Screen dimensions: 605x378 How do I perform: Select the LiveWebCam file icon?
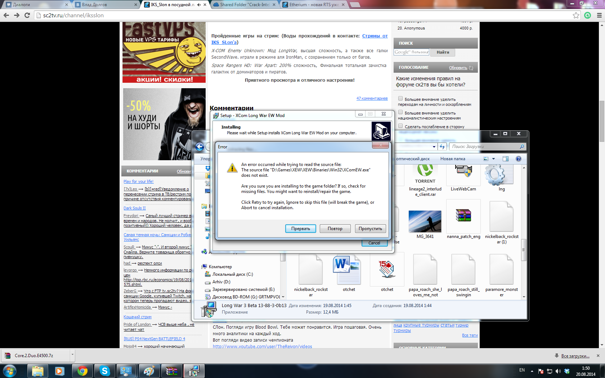tap(463, 178)
